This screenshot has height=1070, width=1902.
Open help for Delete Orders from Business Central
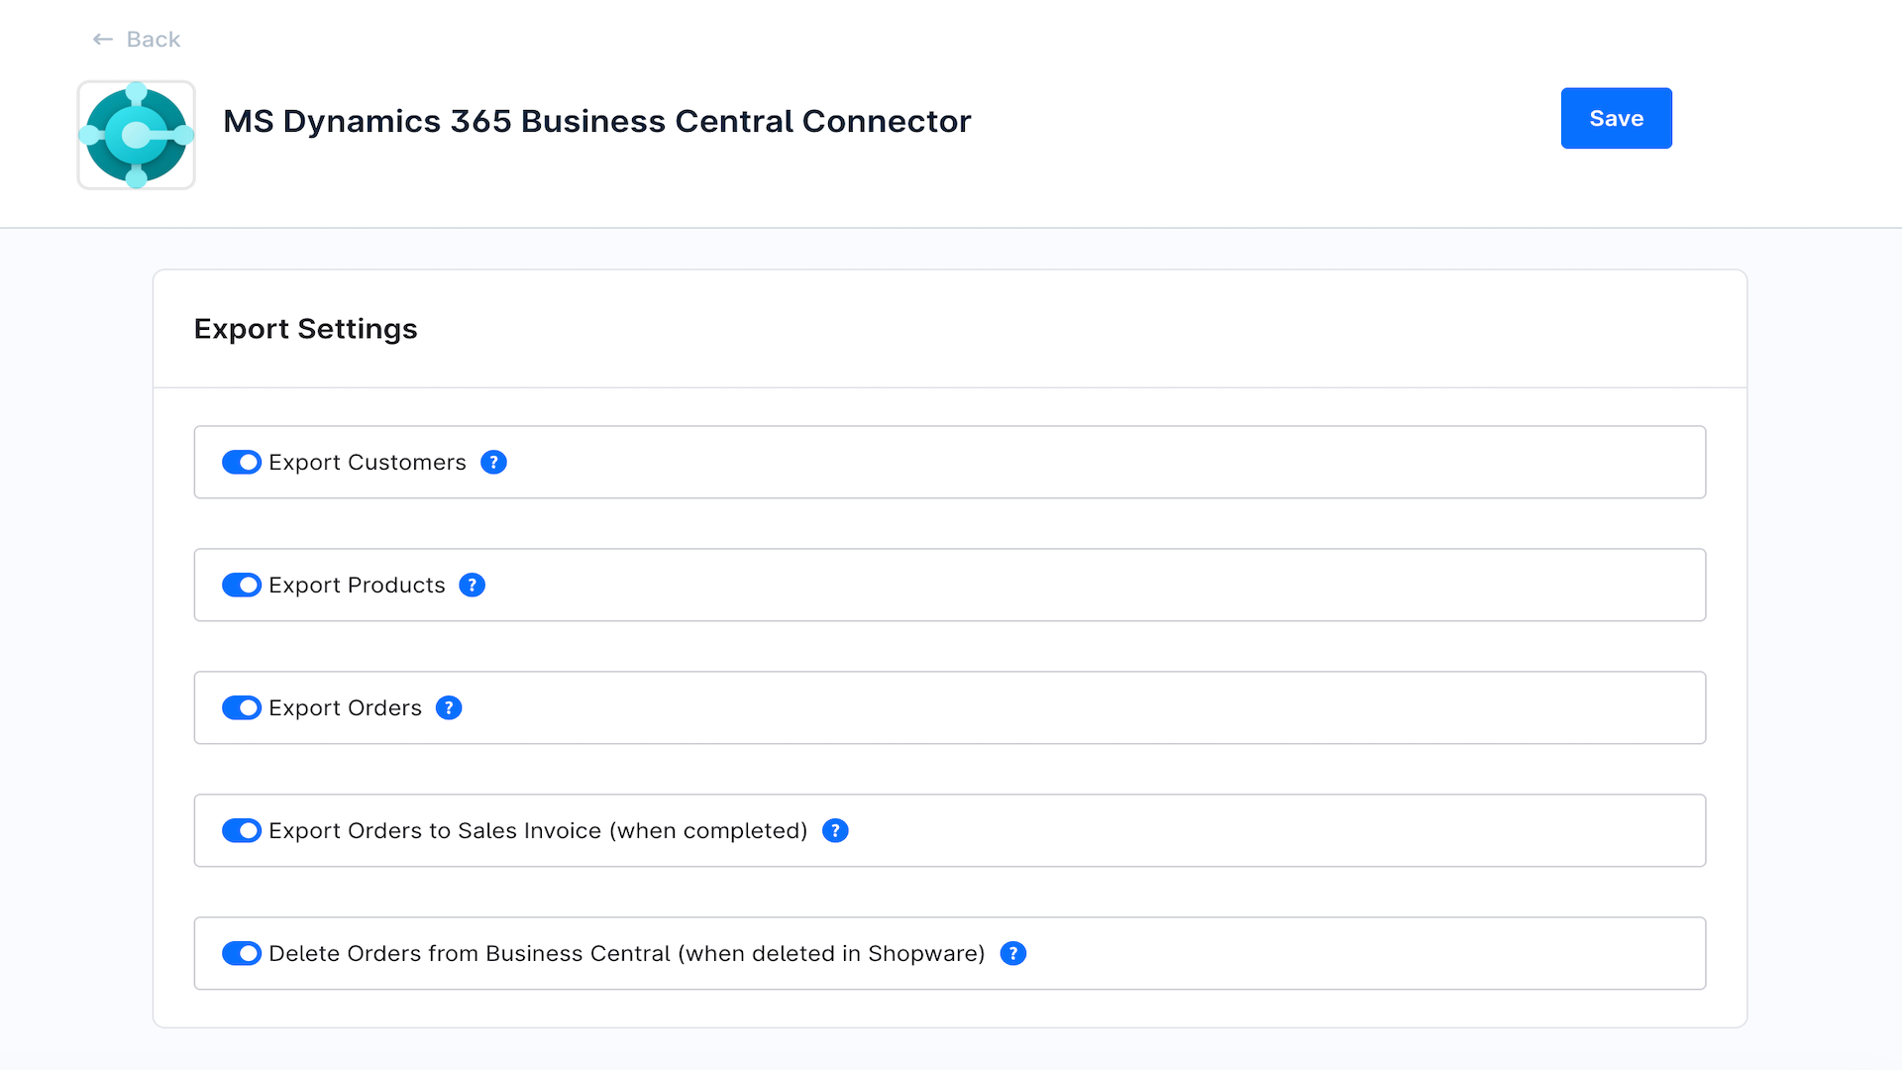click(1012, 953)
